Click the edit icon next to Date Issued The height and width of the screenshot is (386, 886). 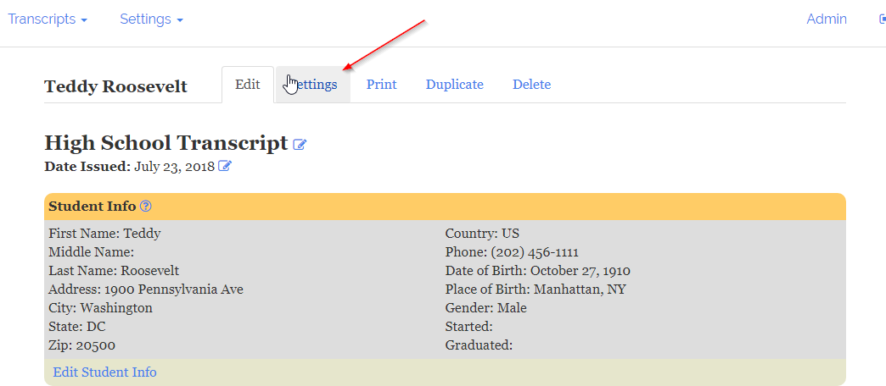click(225, 166)
